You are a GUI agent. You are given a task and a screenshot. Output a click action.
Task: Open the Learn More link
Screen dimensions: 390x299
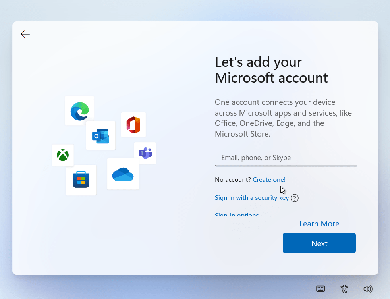[319, 224]
